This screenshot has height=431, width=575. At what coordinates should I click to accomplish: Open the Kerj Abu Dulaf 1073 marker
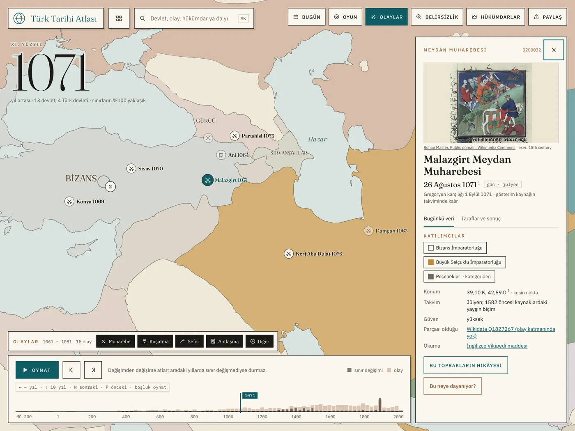289,254
